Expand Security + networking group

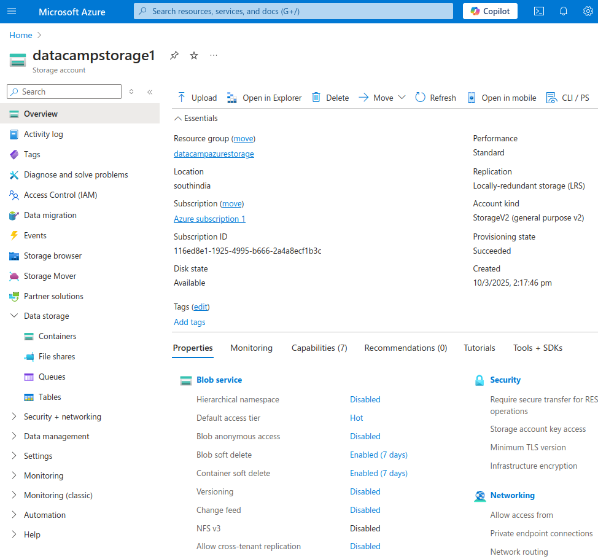point(14,416)
